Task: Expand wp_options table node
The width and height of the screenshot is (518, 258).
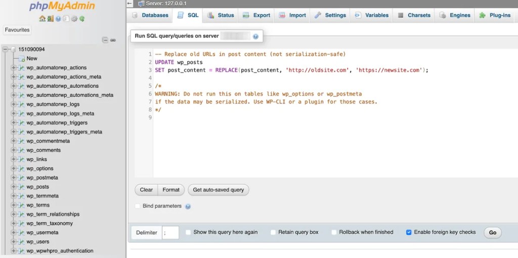Action: click(14, 169)
